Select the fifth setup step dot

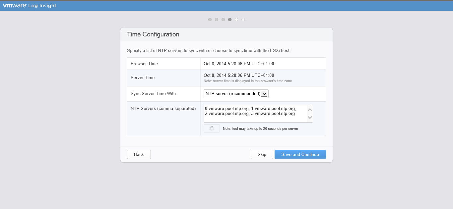coord(236,20)
